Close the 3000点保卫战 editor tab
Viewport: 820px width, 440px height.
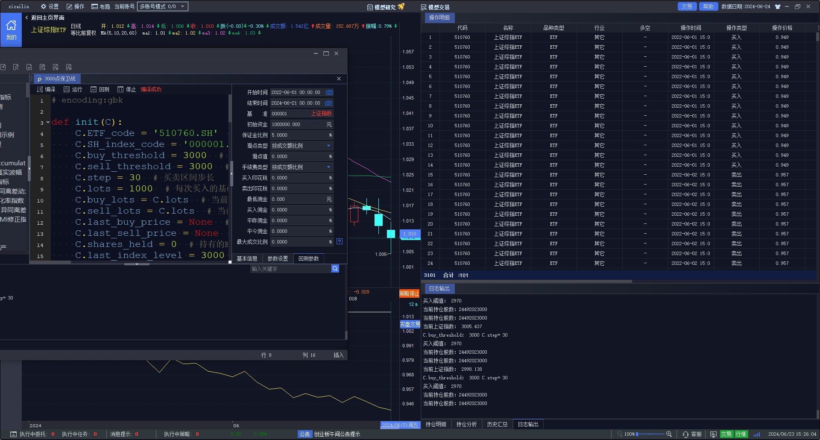(339, 79)
